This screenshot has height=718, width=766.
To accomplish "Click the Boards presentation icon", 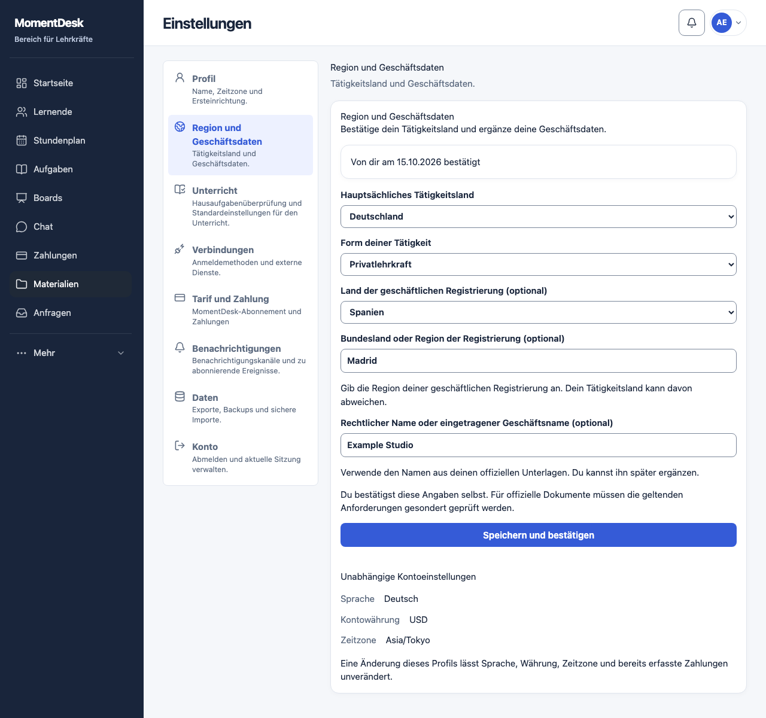I will pos(22,198).
